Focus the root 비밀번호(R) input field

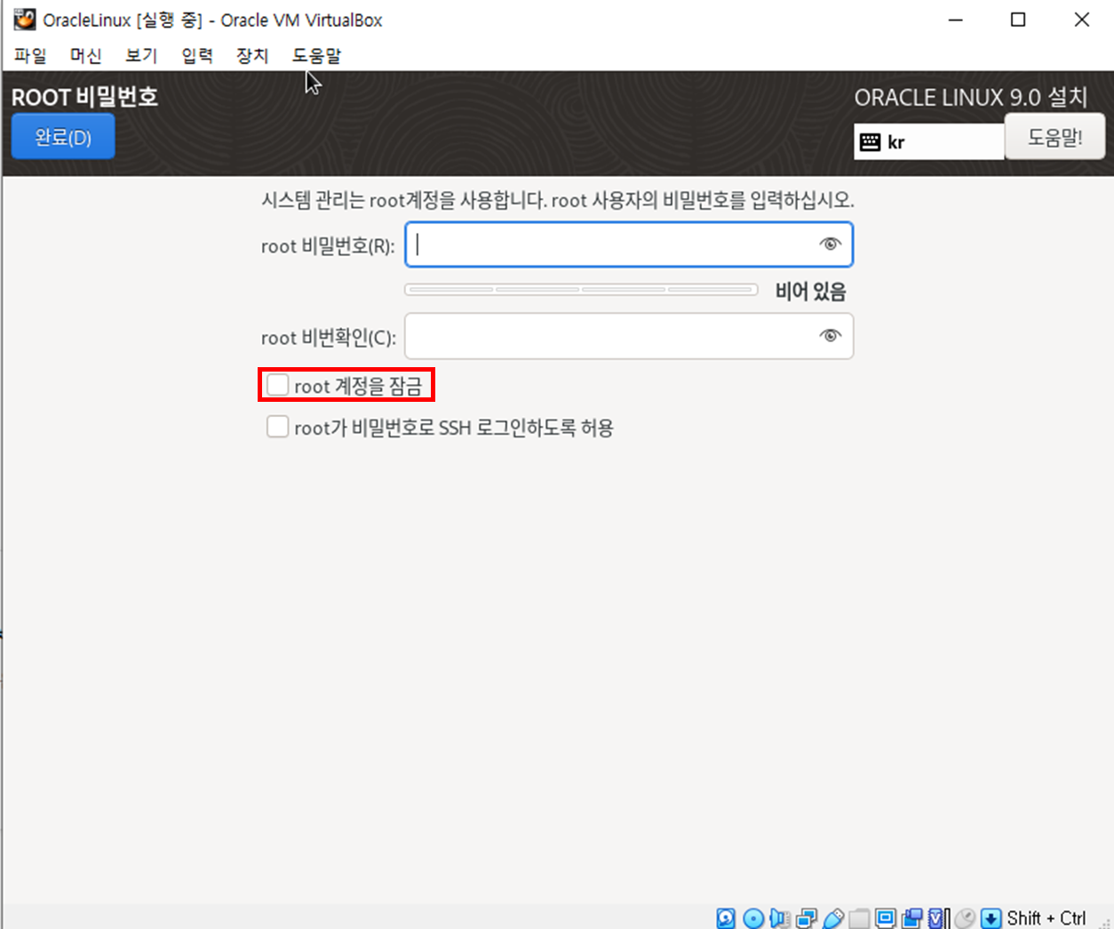629,244
